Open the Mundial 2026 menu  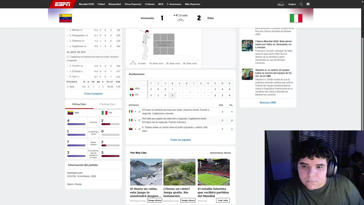point(86,4)
